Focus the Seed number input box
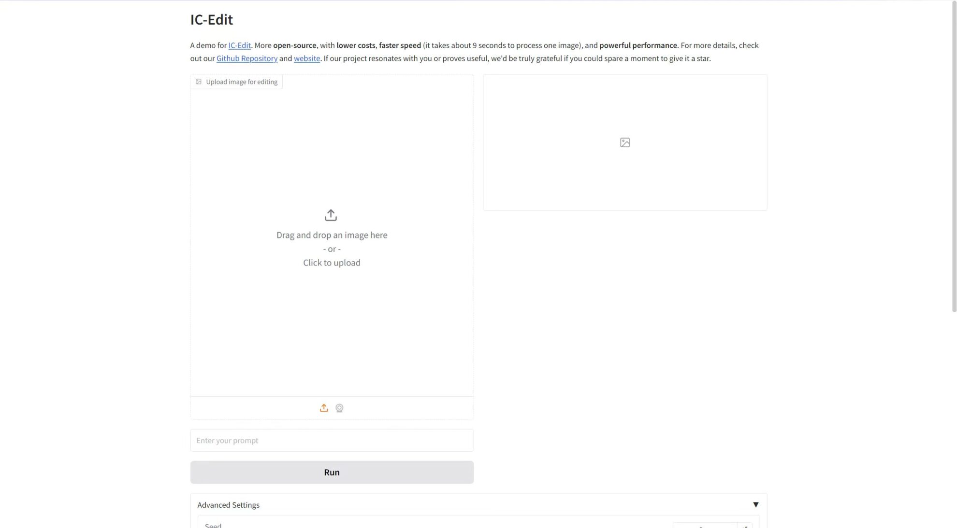 tap(704, 526)
